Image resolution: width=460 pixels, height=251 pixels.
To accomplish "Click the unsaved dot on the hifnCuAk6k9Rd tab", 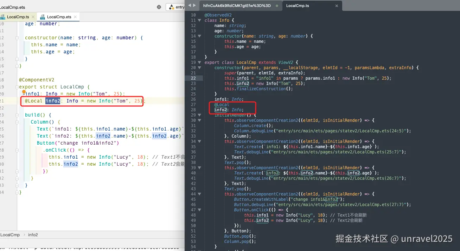I will point(277,6).
